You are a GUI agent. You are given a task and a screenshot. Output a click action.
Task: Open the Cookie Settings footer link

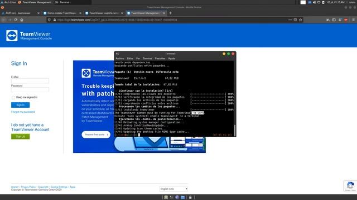tap(59, 187)
